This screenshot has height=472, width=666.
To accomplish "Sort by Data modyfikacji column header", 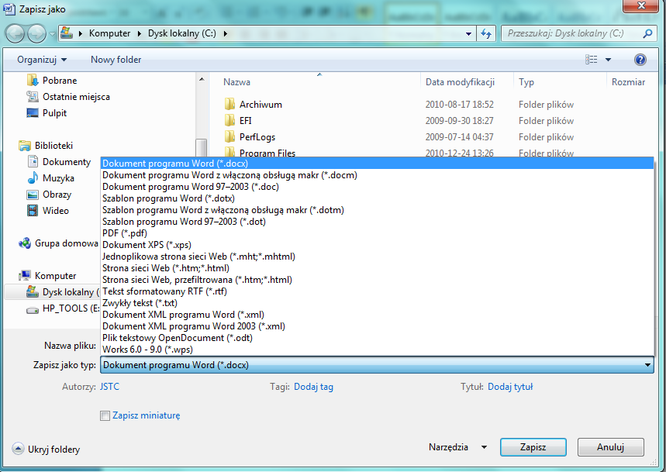I will coord(467,82).
